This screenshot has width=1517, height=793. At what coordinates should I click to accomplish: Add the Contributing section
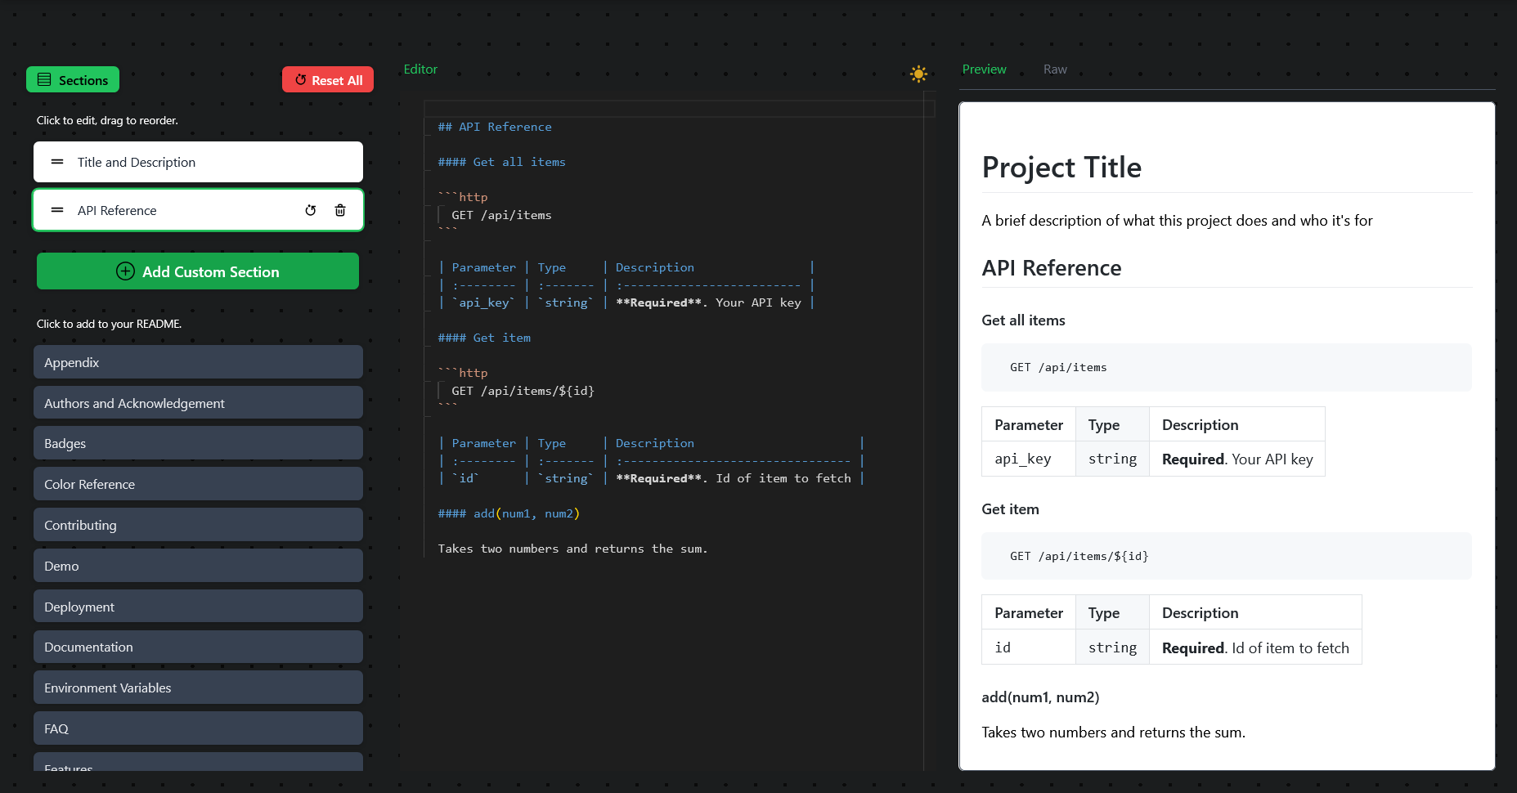pos(198,524)
